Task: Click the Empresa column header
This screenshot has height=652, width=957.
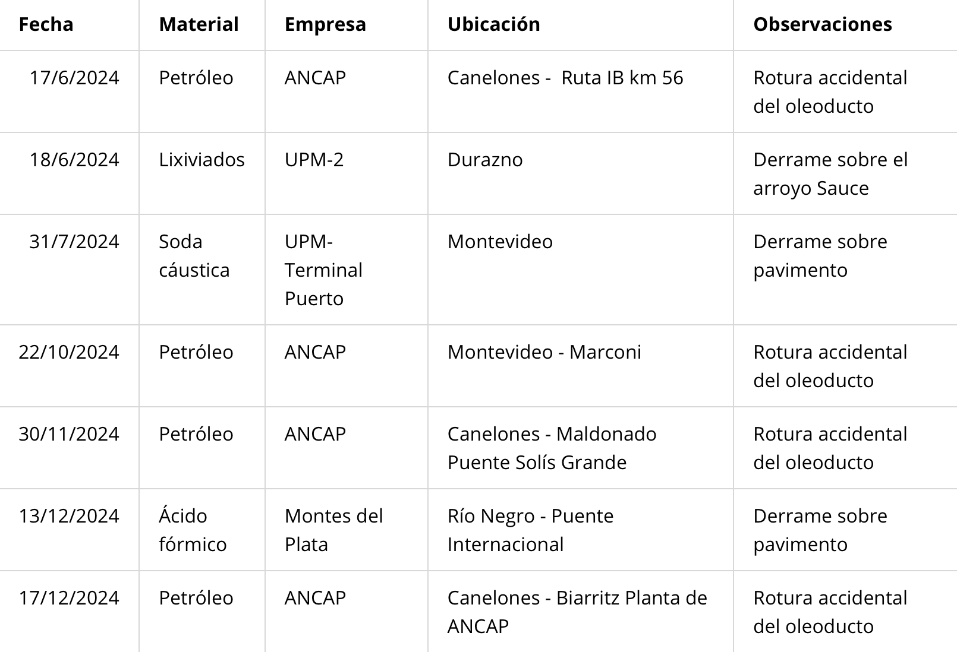Action: click(346, 24)
